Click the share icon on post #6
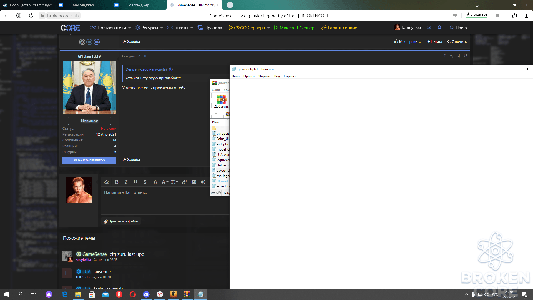The image size is (533, 300). pos(452,56)
